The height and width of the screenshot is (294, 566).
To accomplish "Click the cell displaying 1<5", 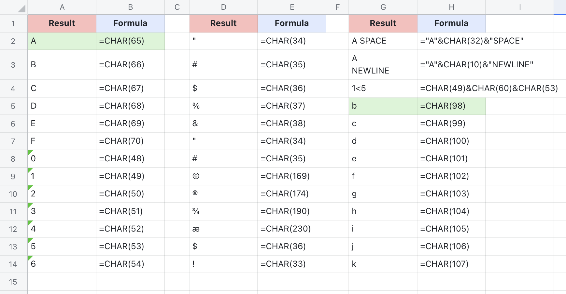I will coord(383,88).
